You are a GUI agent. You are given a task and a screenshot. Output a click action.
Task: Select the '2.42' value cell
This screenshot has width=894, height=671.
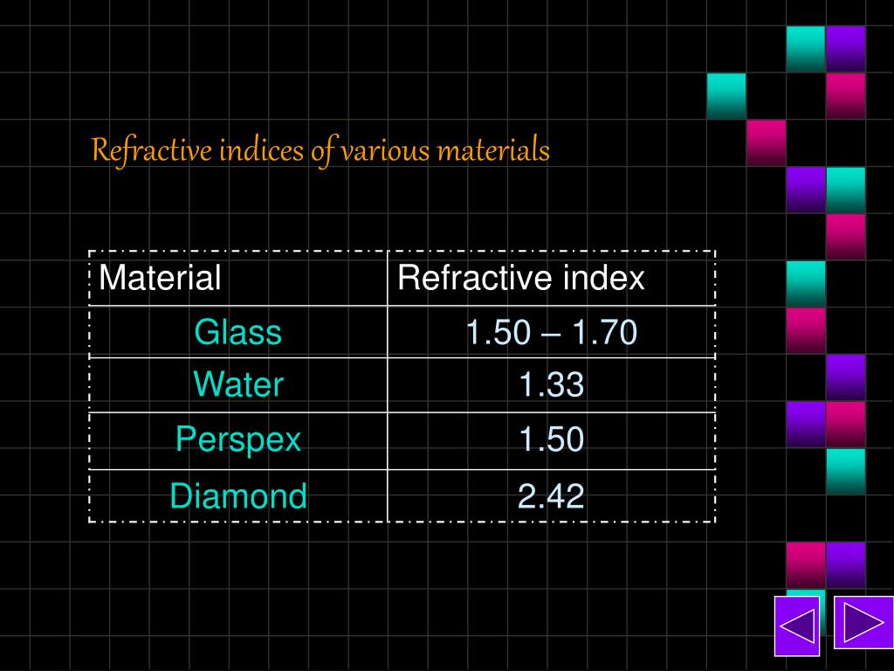[x=552, y=496]
